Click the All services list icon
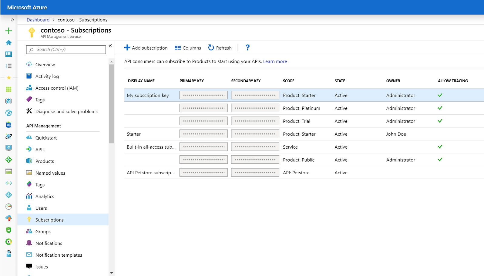Screen dimensions: 484x276 8,66
